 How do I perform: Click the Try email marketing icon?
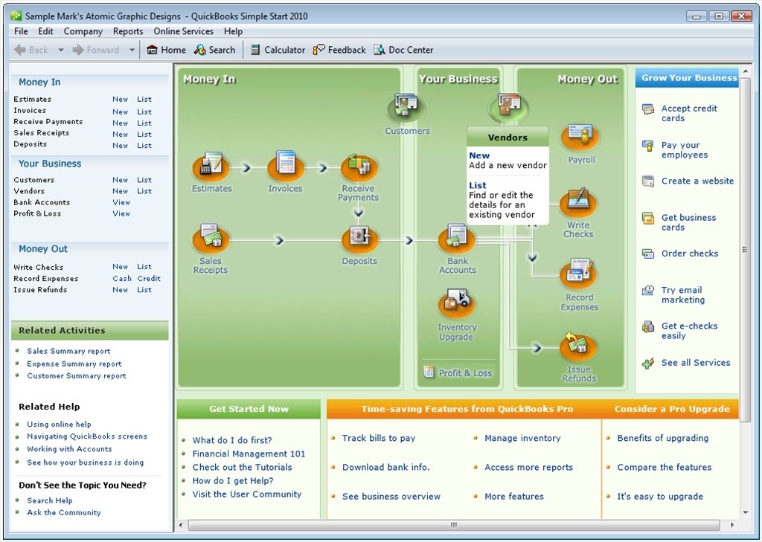tap(648, 291)
